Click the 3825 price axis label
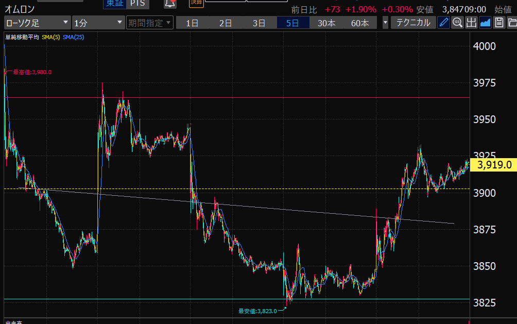The height and width of the screenshot is (324, 517). (x=485, y=303)
